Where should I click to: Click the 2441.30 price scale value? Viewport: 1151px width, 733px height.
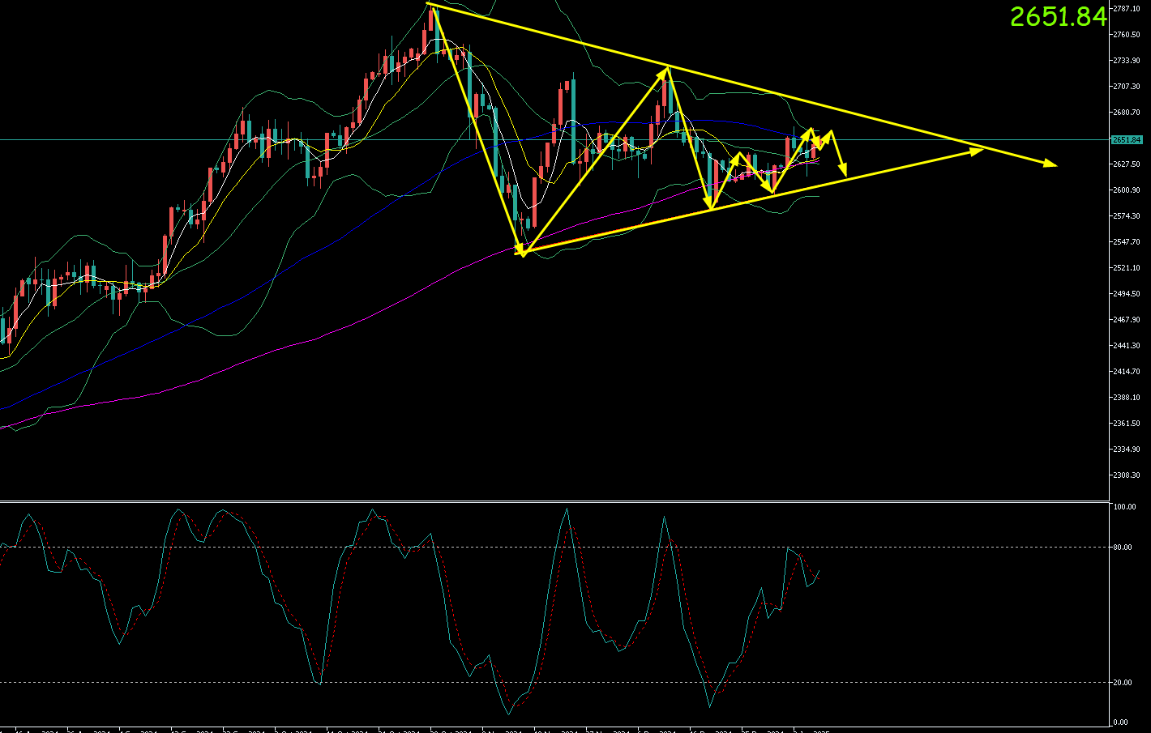tap(1127, 346)
